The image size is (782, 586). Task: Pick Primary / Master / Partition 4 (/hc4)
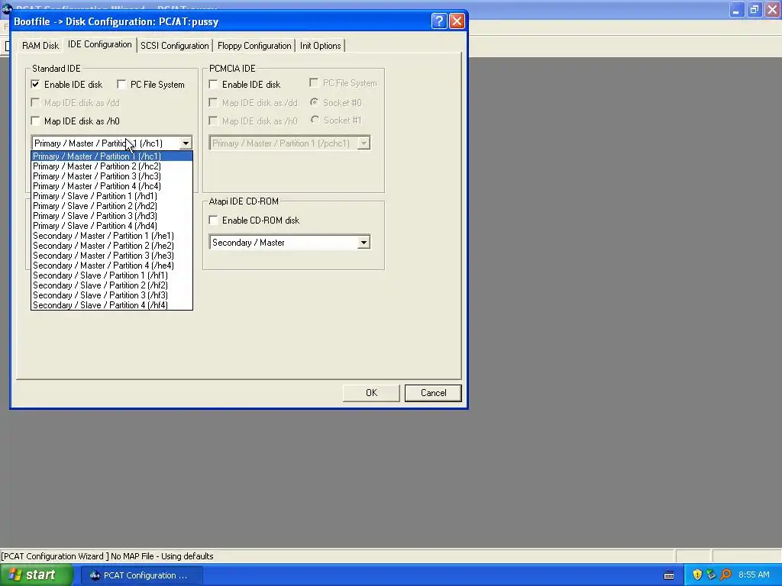[111, 186]
